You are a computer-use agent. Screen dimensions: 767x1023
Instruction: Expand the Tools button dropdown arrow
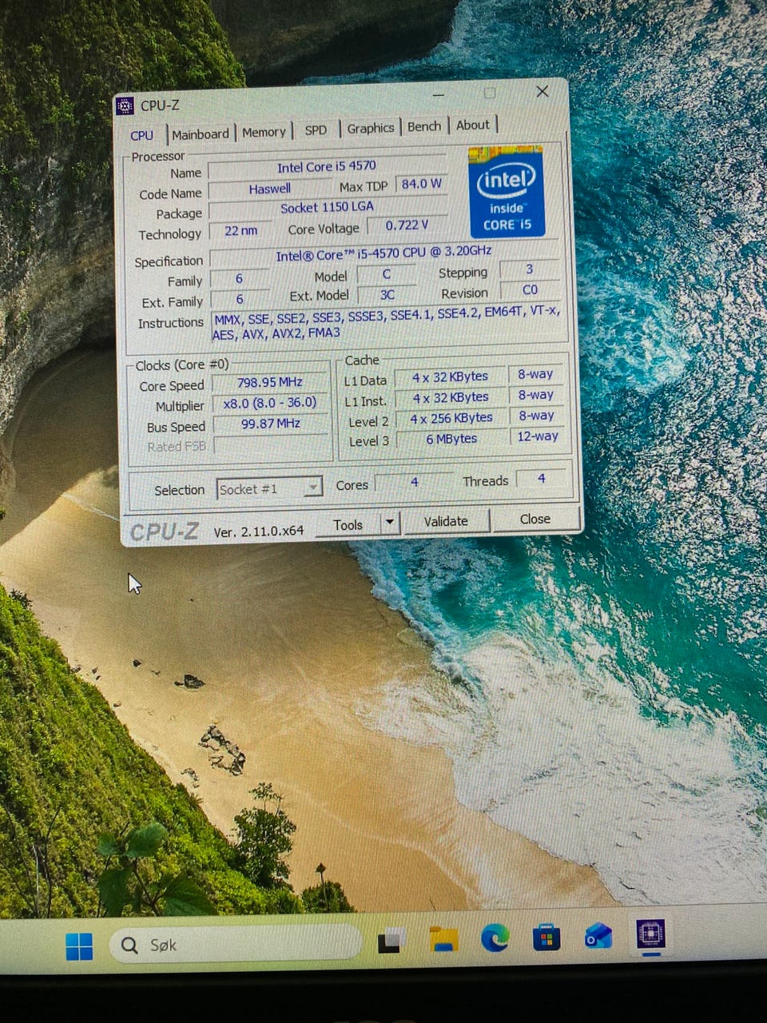click(389, 523)
